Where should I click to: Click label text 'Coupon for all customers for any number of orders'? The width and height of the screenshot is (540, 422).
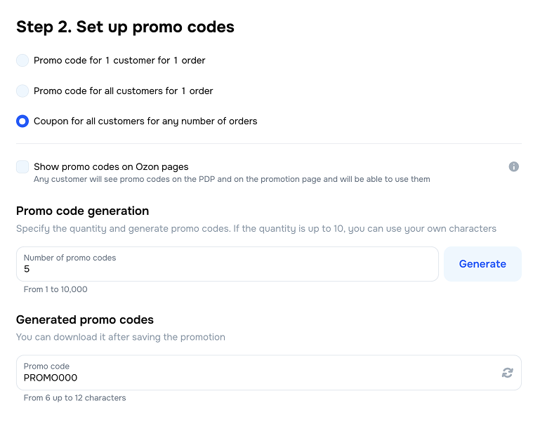tap(145, 121)
